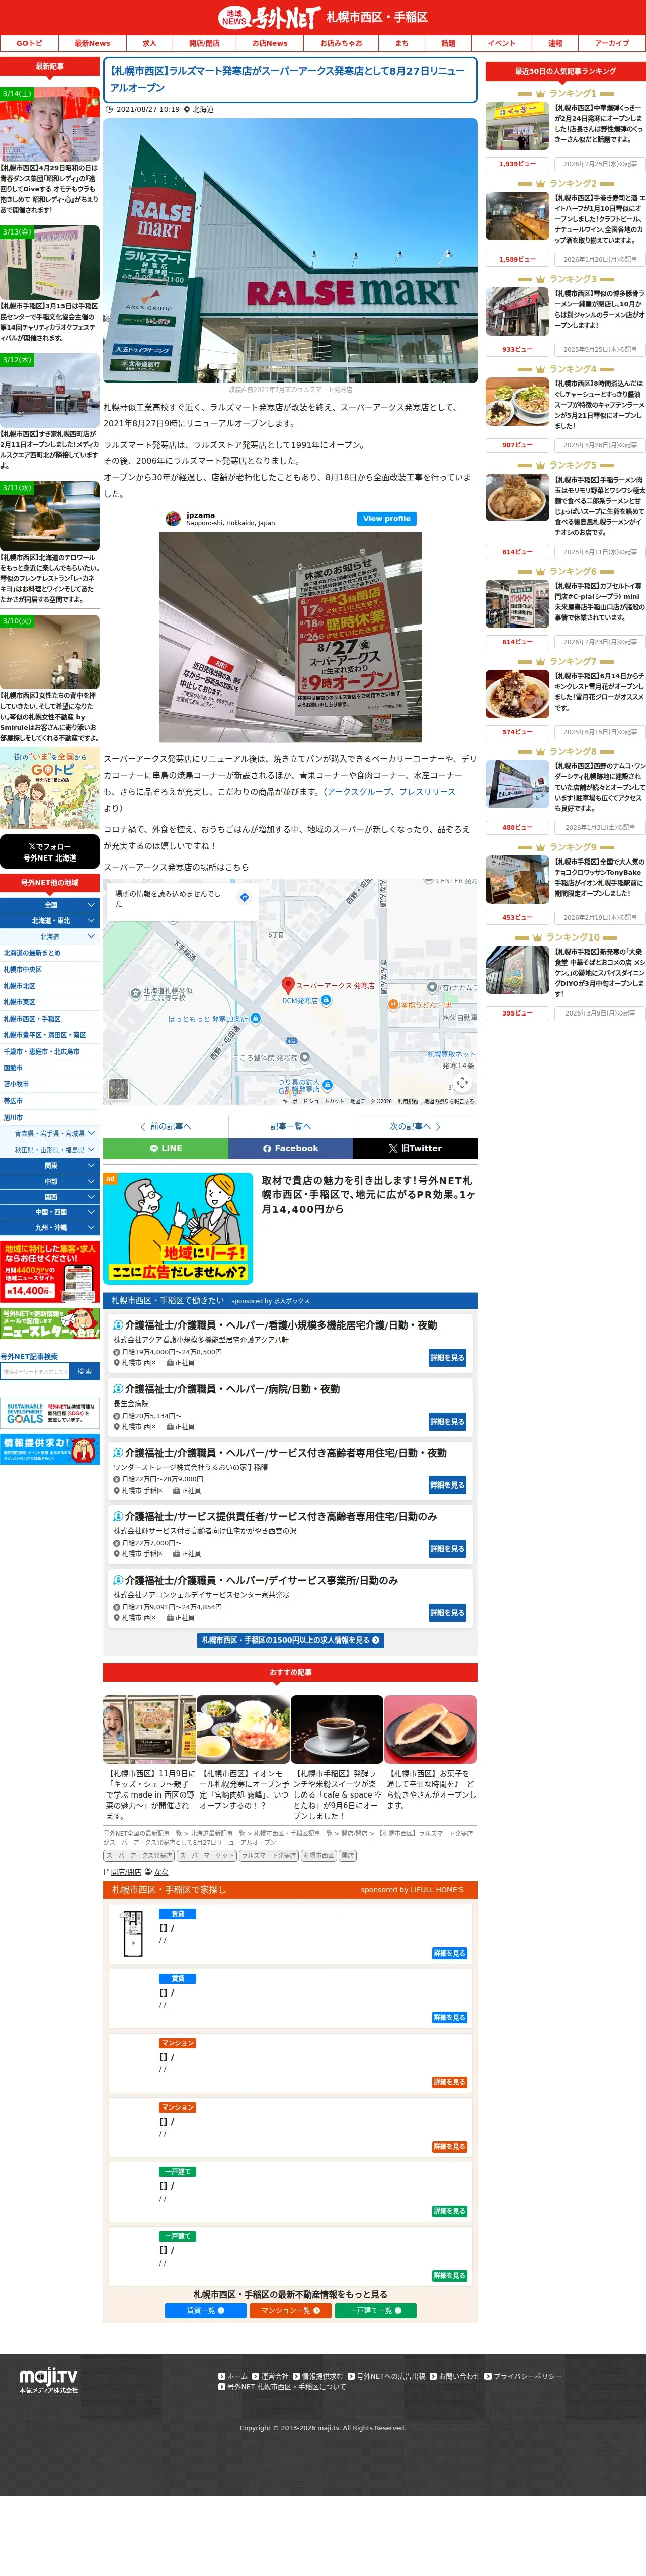Screen dimensions: 646x2576
Task: Click the DCM発寒店 shop marker on map
Action: click(326, 1000)
